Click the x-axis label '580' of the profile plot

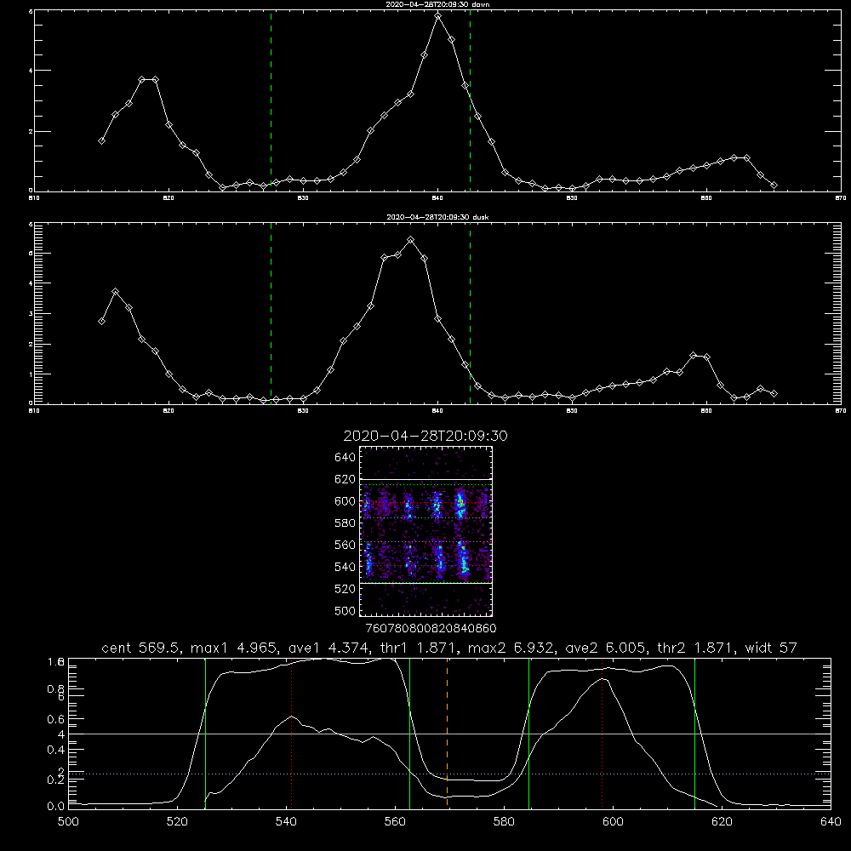click(x=504, y=822)
